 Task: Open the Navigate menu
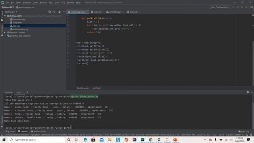pyautogui.click(x=27, y=3)
